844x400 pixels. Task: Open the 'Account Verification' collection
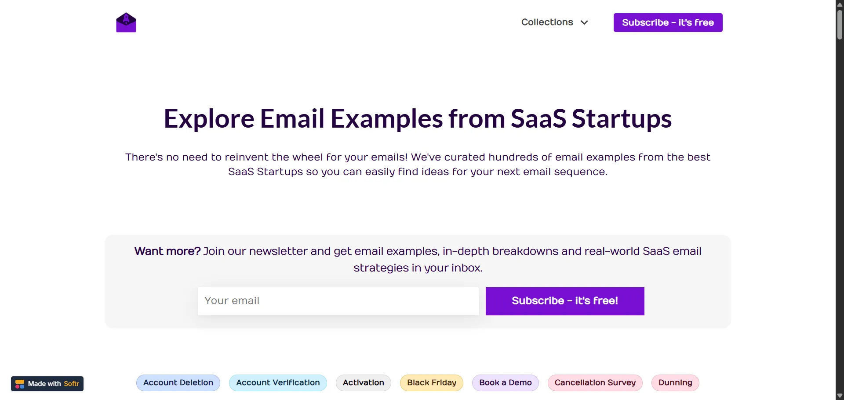[278, 382]
